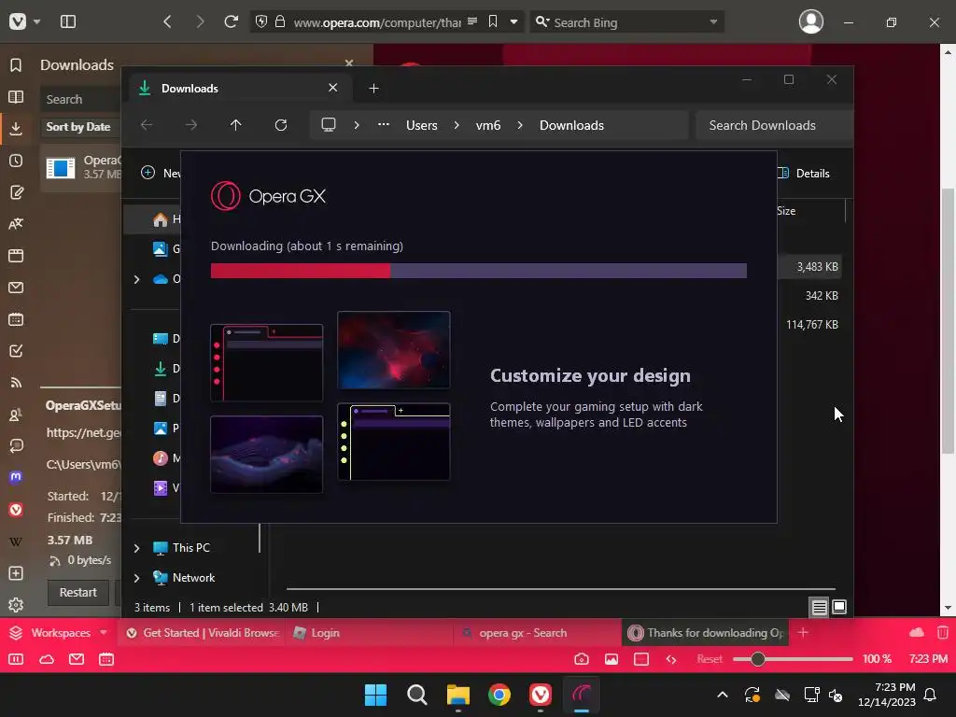956x717 pixels.
Task: Go back in Vivaldi browser history
Action: click(167, 22)
